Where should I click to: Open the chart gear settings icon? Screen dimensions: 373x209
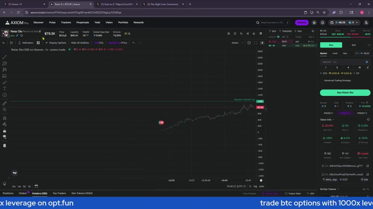click(249, 43)
